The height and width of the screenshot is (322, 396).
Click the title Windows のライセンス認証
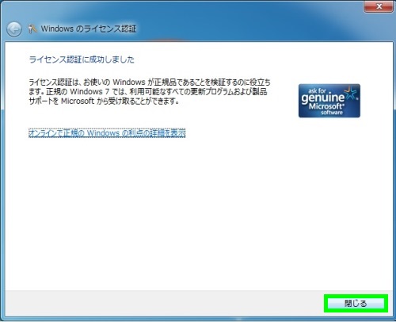coord(89,29)
